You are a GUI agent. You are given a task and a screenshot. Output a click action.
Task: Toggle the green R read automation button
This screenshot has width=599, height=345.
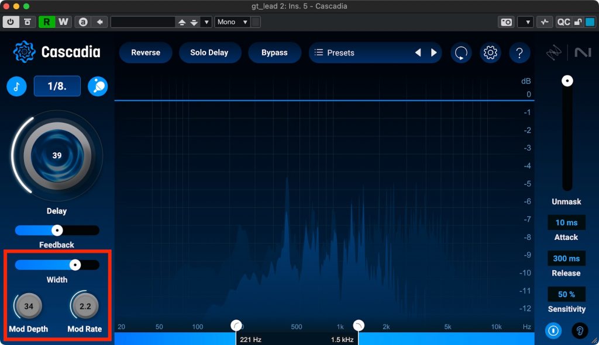pos(46,22)
